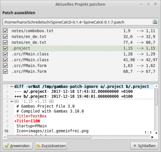Click the horizontal scroll-left arrow
The width and height of the screenshot is (161, 152).
click(x=5, y=137)
